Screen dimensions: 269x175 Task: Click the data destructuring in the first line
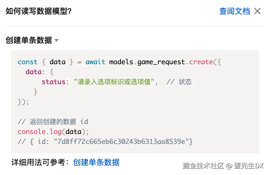pyautogui.click(x=57, y=62)
